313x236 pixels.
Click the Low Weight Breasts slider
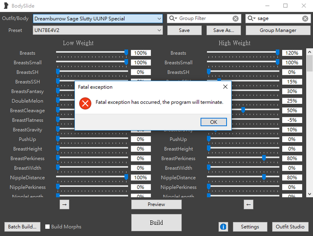point(92,53)
